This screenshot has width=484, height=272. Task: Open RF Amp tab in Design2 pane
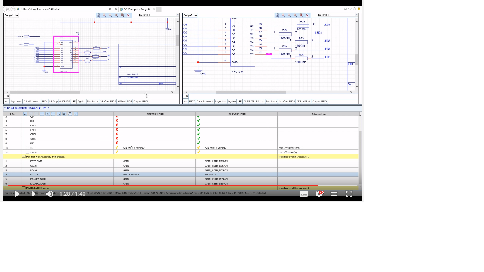[x=260, y=102]
